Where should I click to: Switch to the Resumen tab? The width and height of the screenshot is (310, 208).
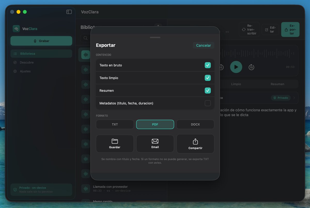[x=277, y=84]
